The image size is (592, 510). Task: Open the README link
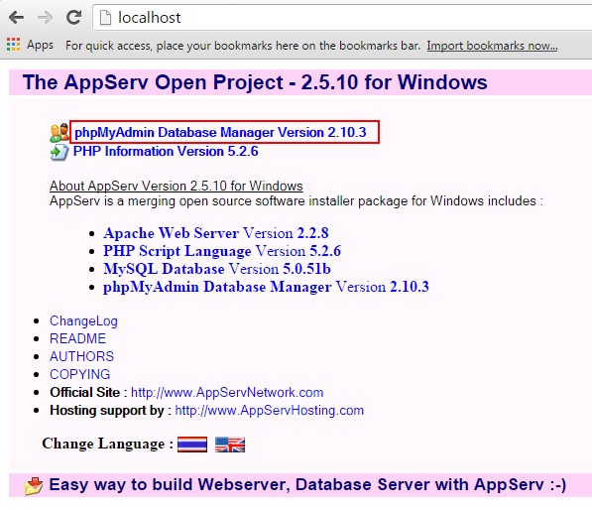pos(77,338)
